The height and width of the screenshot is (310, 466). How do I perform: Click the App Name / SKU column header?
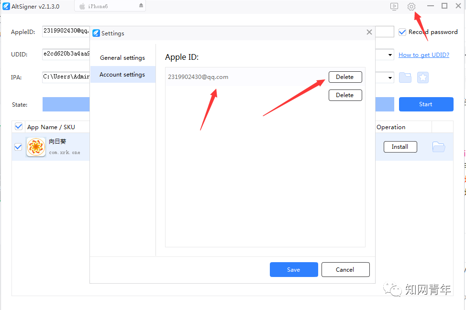pos(51,127)
